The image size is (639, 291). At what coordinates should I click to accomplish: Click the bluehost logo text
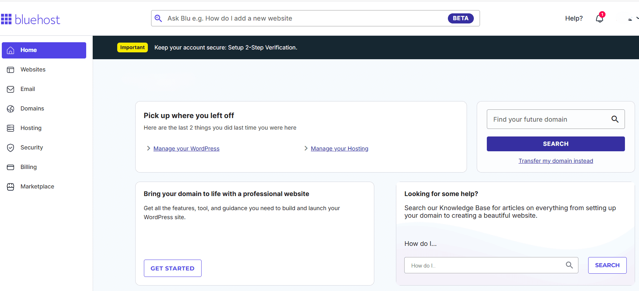pyautogui.click(x=38, y=19)
